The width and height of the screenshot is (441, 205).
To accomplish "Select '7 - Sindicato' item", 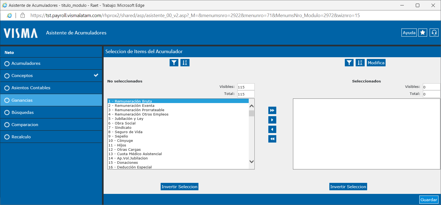I will coord(178,127).
